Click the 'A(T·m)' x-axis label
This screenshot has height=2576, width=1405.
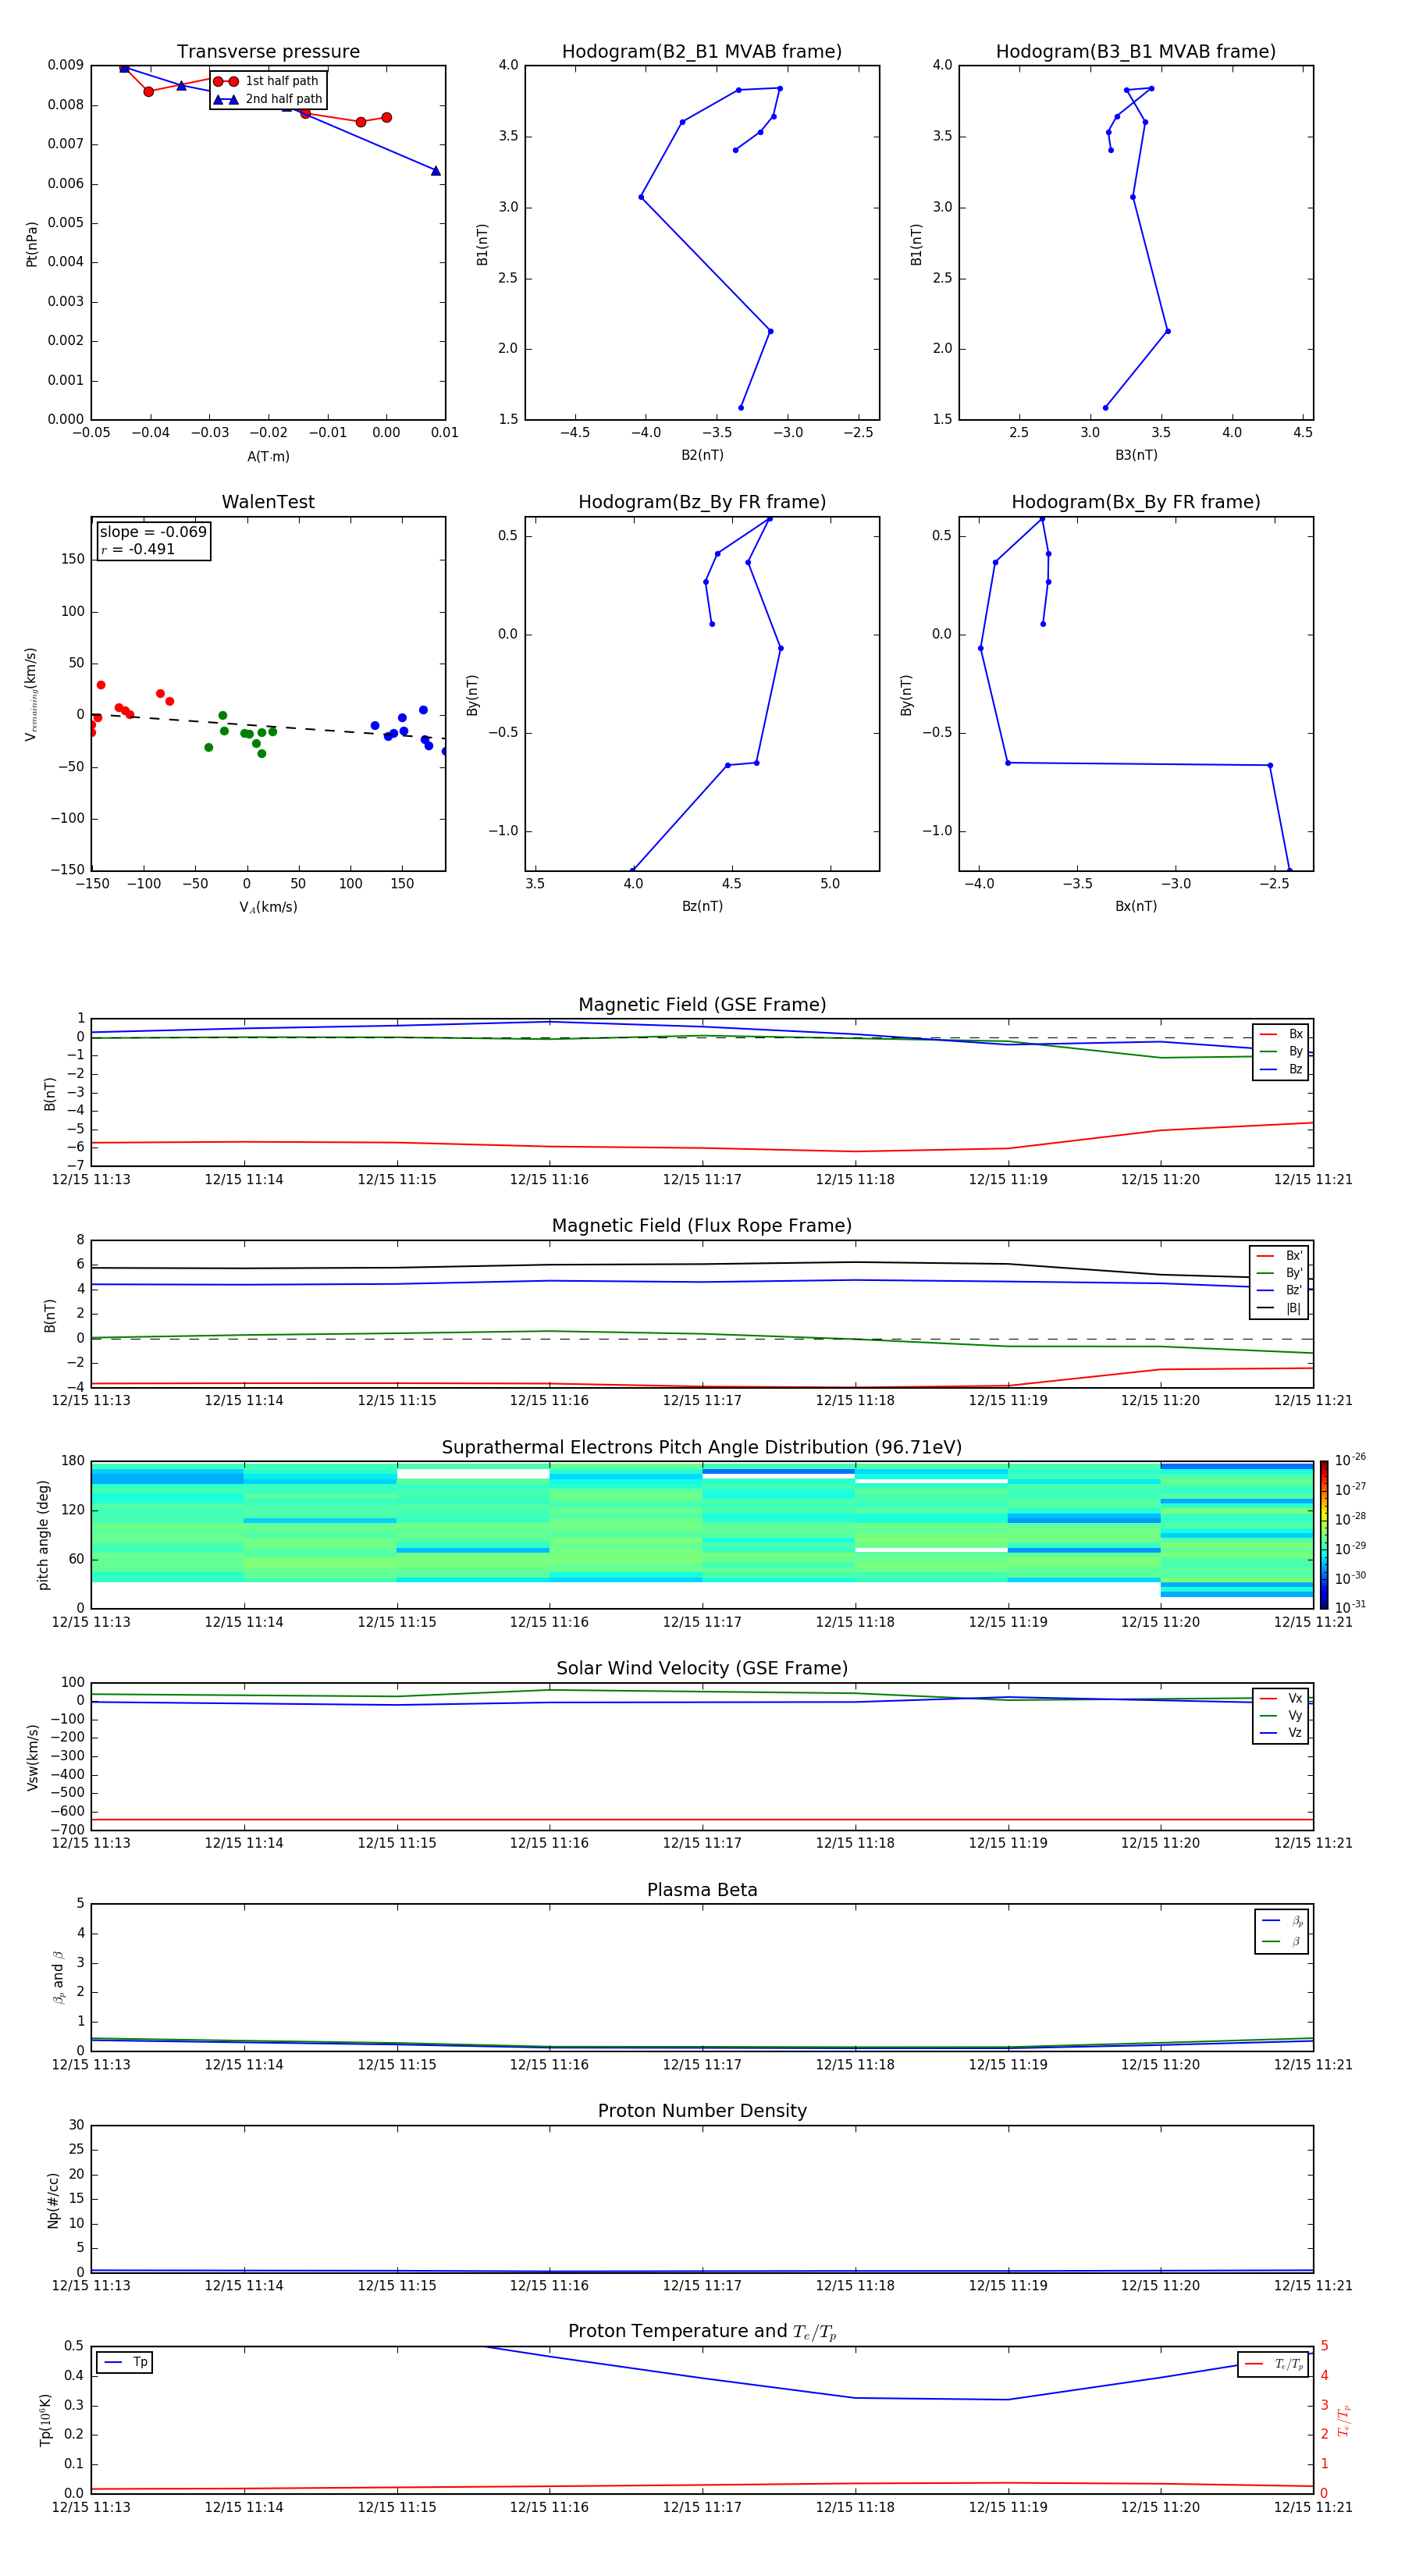click(x=268, y=456)
